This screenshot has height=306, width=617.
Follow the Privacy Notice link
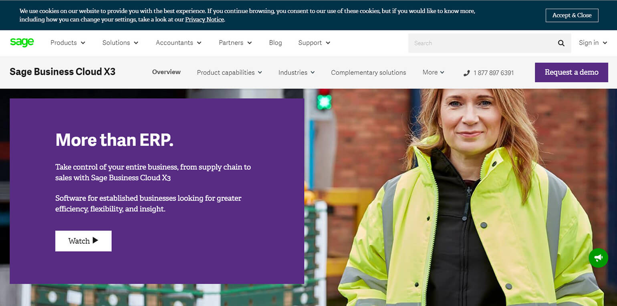(204, 20)
